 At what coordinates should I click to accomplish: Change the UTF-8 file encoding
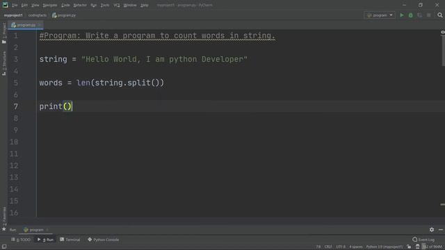click(341, 247)
